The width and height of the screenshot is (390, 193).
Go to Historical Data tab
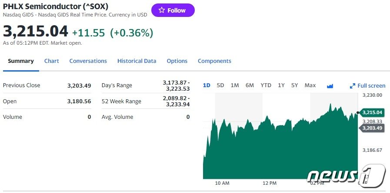pyautogui.click(x=137, y=61)
